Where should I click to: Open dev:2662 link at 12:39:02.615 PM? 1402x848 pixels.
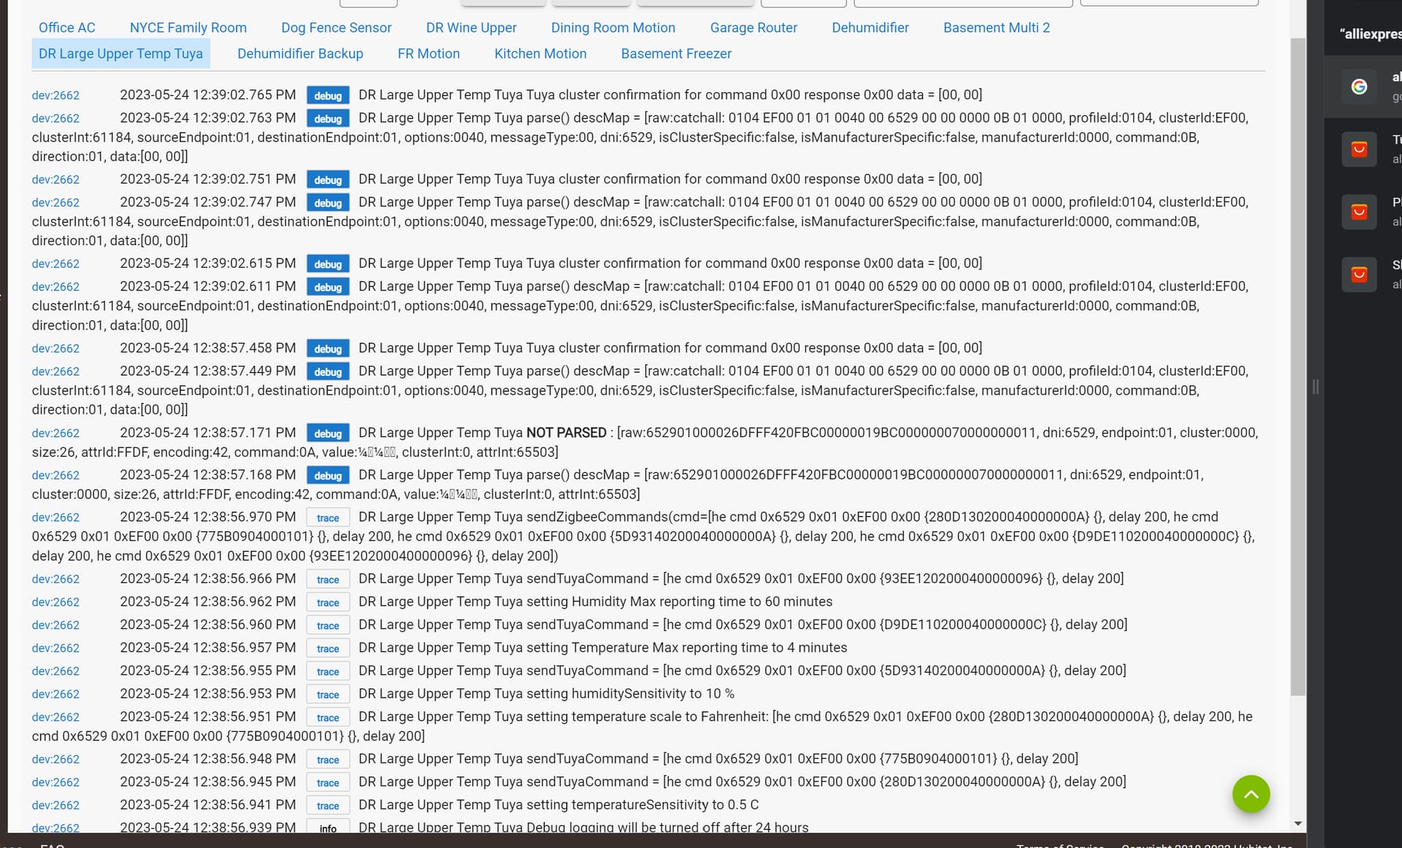(55, 264)
